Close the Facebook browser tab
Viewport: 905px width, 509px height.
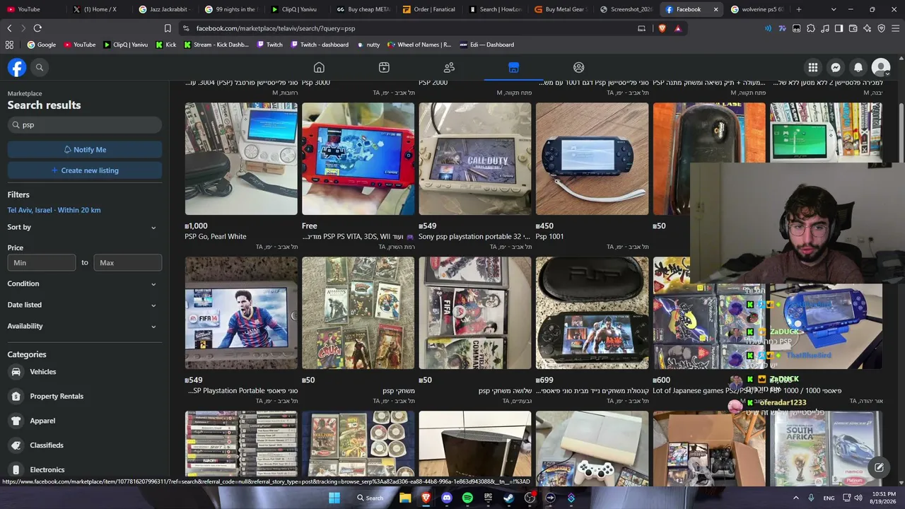(716, 9)
